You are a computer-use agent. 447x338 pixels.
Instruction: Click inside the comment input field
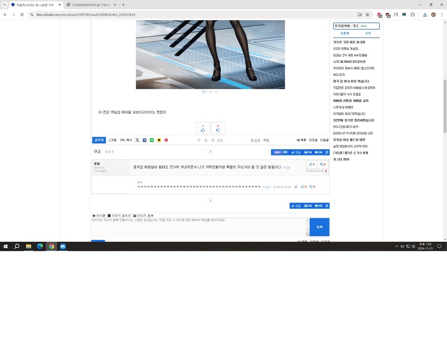coord(199,225)
